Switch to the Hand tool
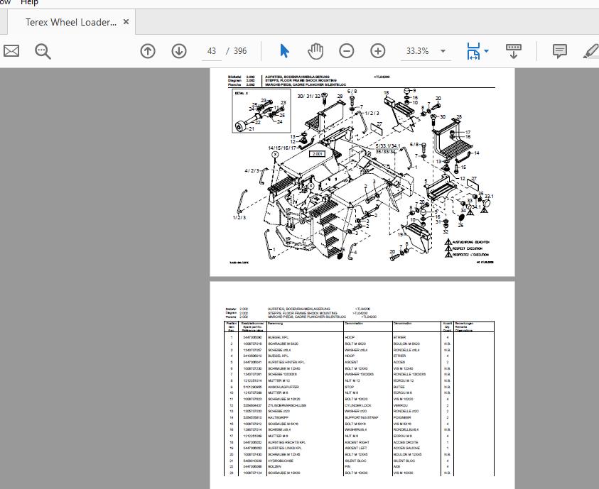Image resolution: width=599 pixels, height=489 pixels. (x=315, y=50)
